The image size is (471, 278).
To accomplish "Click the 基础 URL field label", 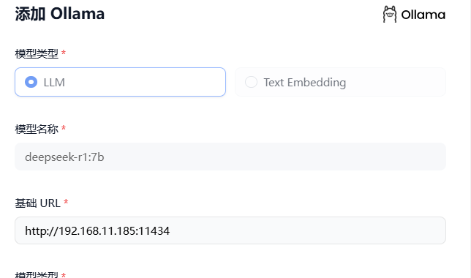I will click(38, 203).
